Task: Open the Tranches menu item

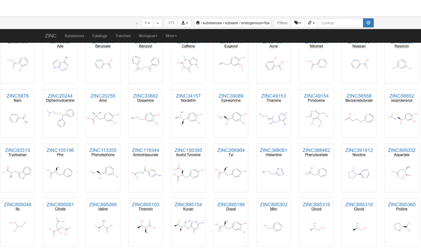Action: pyautogui.click(x=123, y=36)
